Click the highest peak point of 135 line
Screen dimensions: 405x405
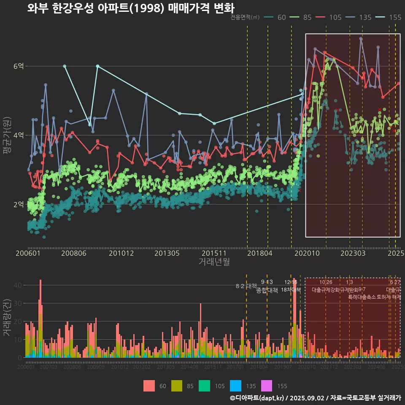pos(361,39)
